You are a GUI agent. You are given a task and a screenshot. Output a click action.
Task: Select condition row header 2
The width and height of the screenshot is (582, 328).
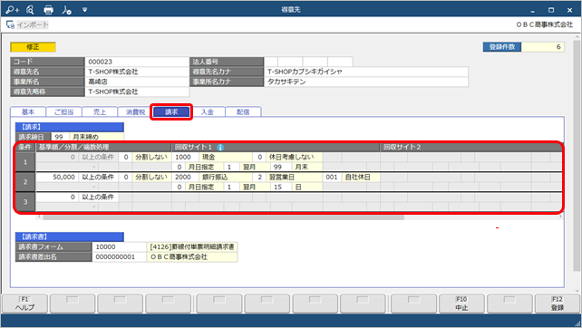pos(25,182)
